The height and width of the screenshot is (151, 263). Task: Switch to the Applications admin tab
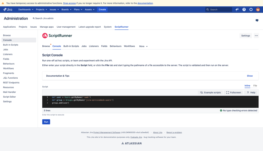point(9,27)
